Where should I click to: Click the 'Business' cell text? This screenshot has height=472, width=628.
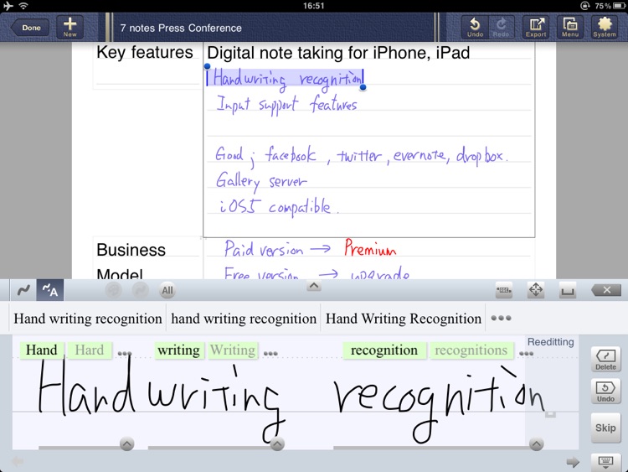click(x=131, y=250)
